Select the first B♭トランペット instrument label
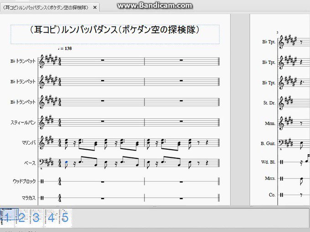The width and height of the screenshot is (310, 232). tap(23, 61)
